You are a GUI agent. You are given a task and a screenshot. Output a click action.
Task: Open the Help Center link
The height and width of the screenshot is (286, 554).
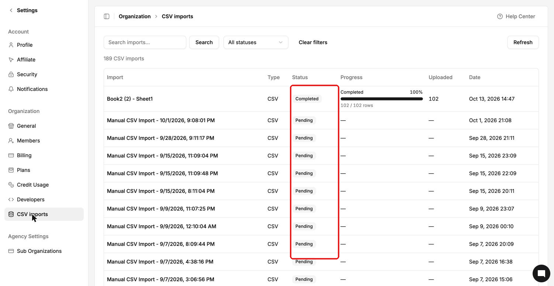click(516, 16)
